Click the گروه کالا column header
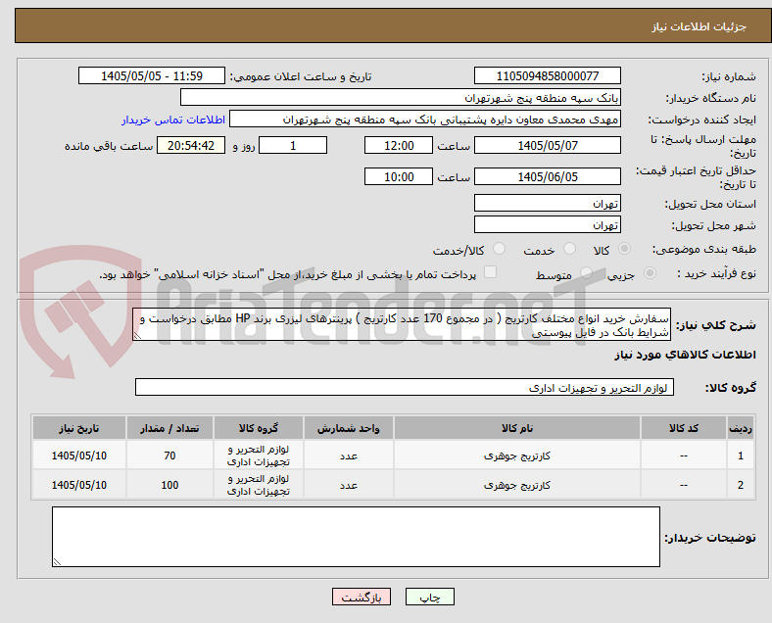This screenshot has height=623, width=772. pos(258,428)
